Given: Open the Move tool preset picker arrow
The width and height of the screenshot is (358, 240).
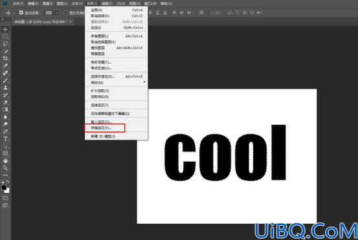Looking at the screenshot, I should (14, 13).
